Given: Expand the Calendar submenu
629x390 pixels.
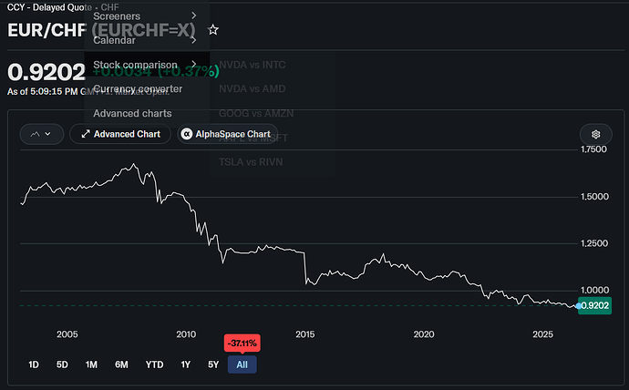Looking at the screenshot, I should point(147,40).
